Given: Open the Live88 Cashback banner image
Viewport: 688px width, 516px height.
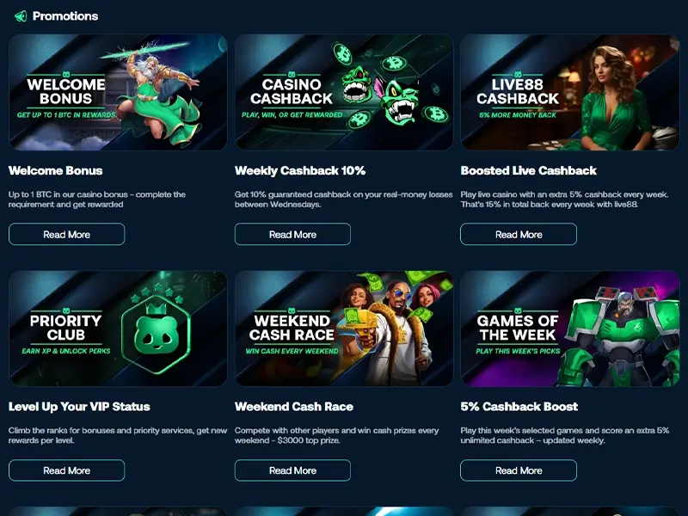Looking at the screenshot, I should [x=570, y=92].
